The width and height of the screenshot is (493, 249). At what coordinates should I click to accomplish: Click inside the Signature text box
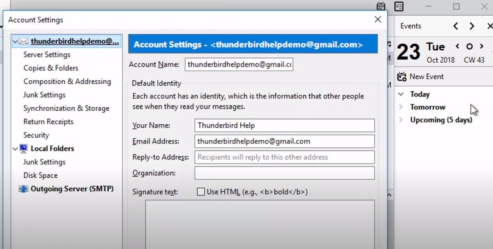(x=260, y=224)
